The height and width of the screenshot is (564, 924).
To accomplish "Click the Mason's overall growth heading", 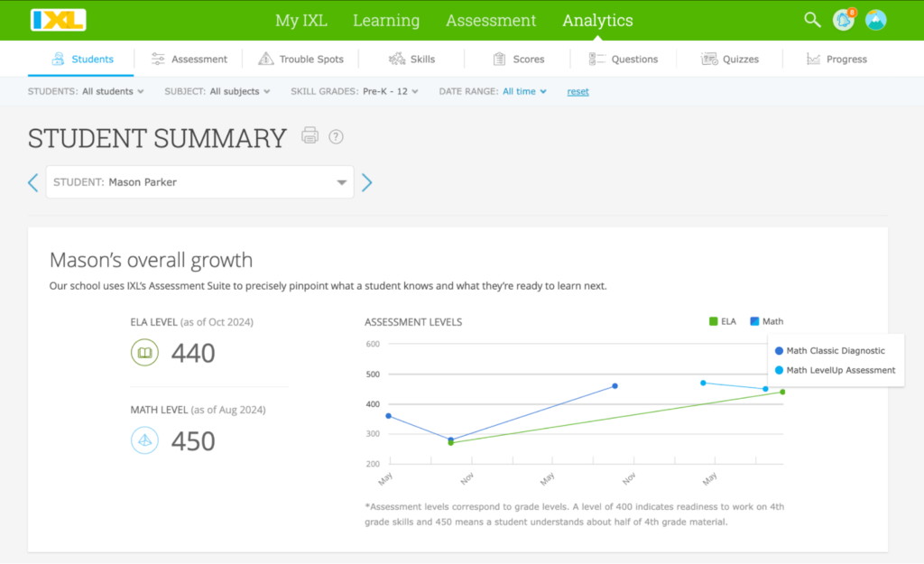I will pos(151,260).
